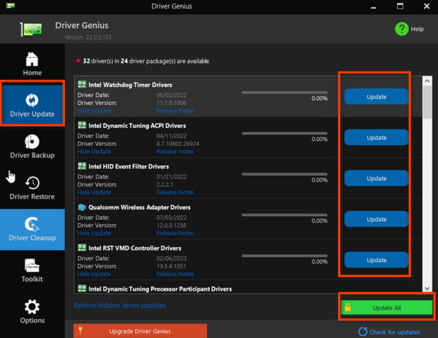Update Intel RST VMD Controller Drivers
Screen dimensions: 438x338
[376, 260]
